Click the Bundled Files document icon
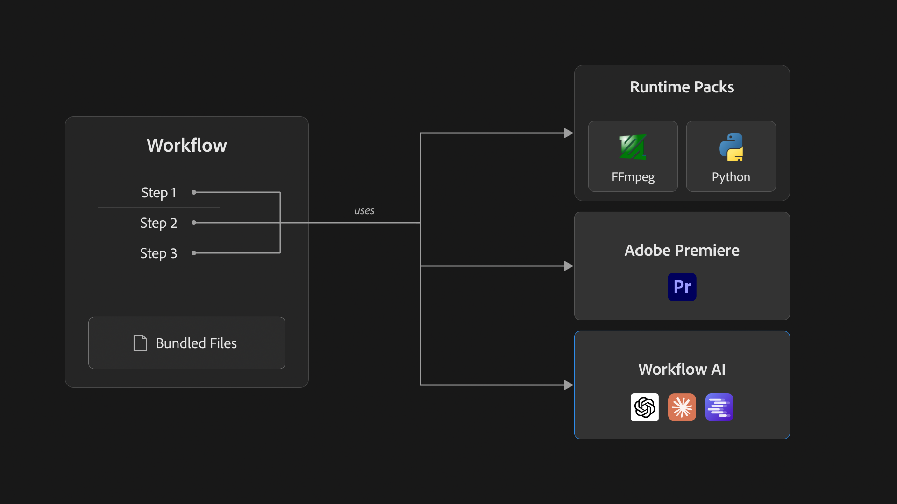 tap(140, 343)
